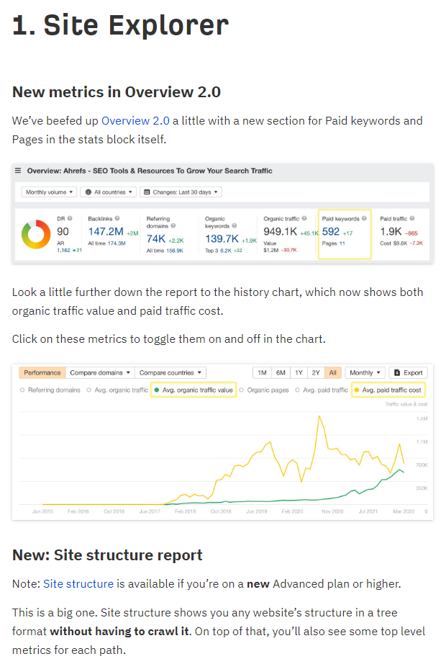This screenshot has height=664, width=441.
Task: Click the yellow paid traffic cost line peak
Action: [319, 416]
